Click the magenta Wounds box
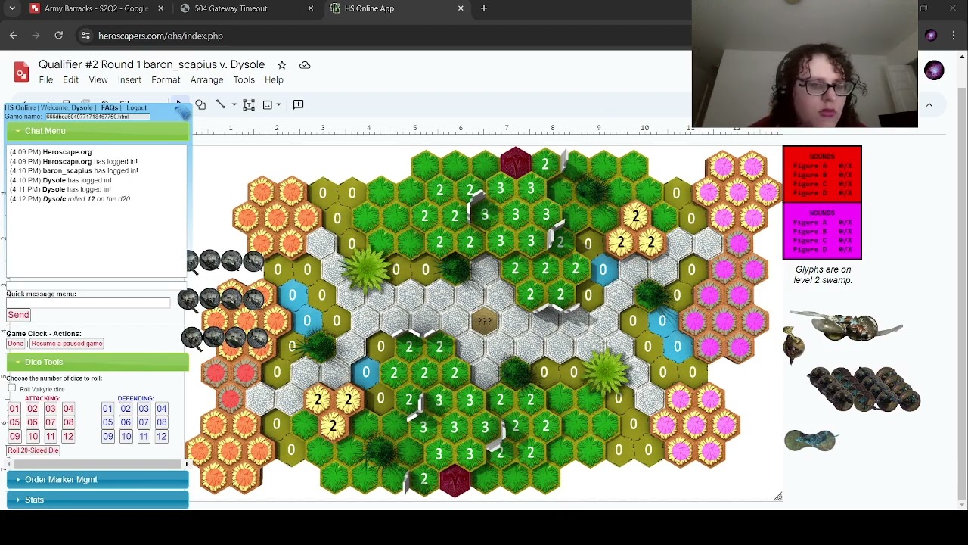This screenshot has width=968, height=545. point(822,231)
